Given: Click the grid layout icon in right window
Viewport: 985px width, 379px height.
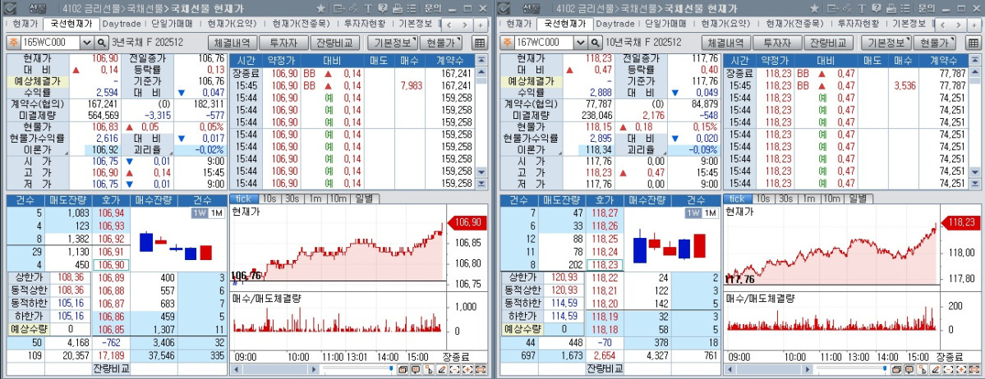Looking at the screenshot, I should click(973, 43).
